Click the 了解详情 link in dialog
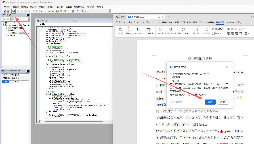Screen dimensions: 254x144 (x=178, y=102)
